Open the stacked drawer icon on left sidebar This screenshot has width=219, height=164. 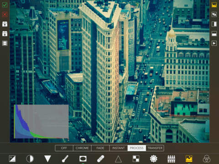(5, 43)
